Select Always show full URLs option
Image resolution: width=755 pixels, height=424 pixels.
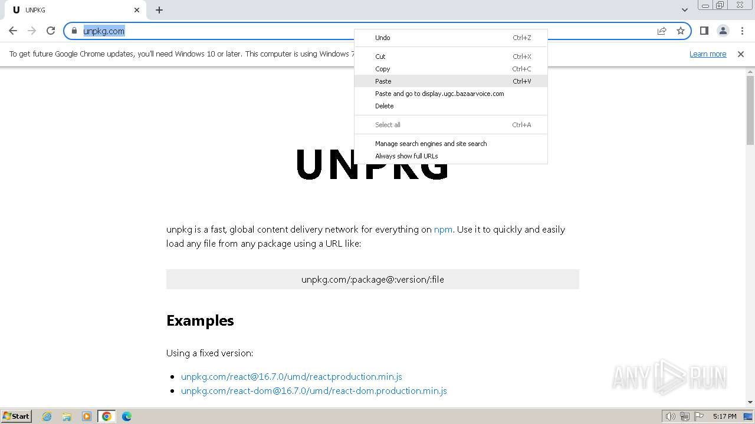coord(451,156)
